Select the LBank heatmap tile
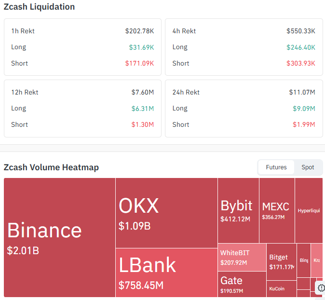The width and height of the screenshot is (325, 300). coord(166,273)
